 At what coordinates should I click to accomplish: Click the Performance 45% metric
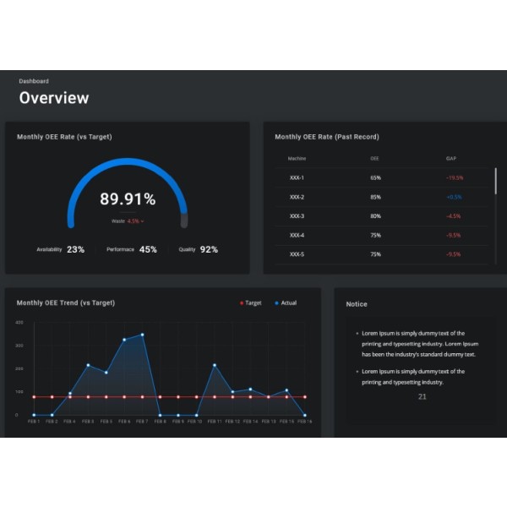[132, 249]
